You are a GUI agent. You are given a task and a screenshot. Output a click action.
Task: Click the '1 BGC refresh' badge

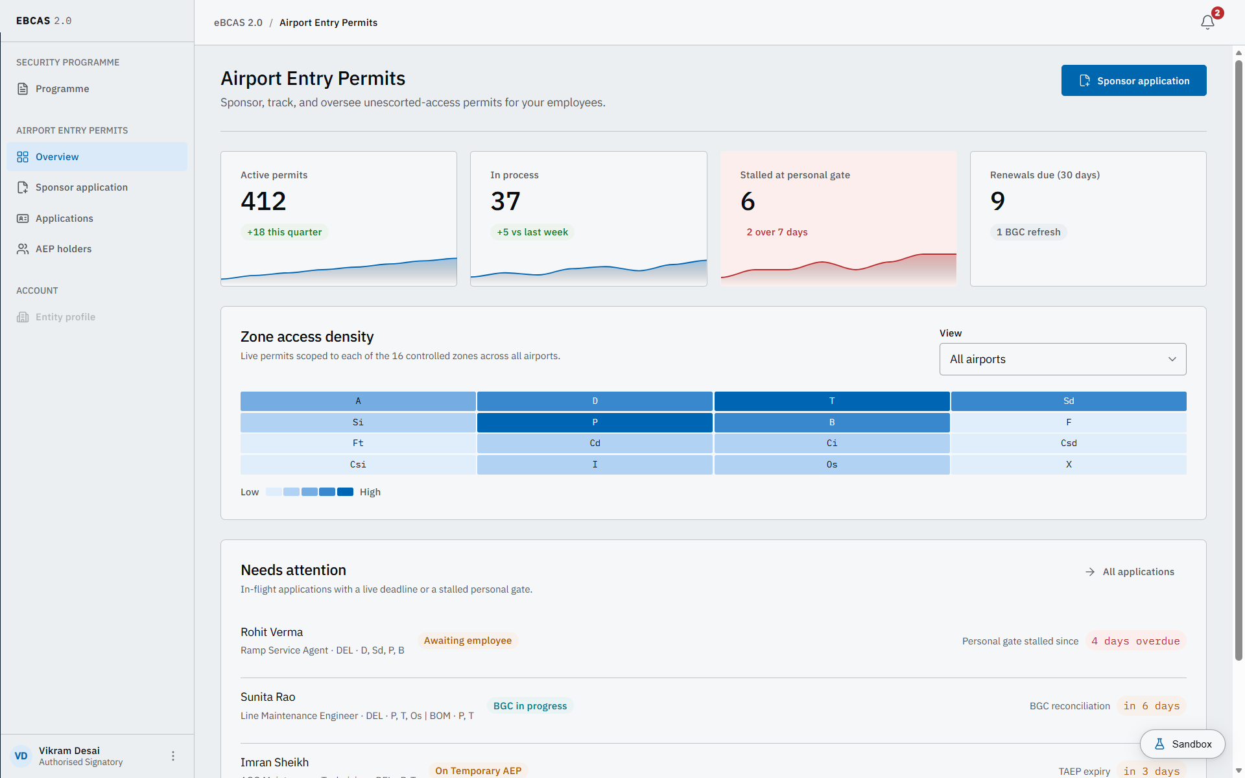click(x=1028, y=232)
